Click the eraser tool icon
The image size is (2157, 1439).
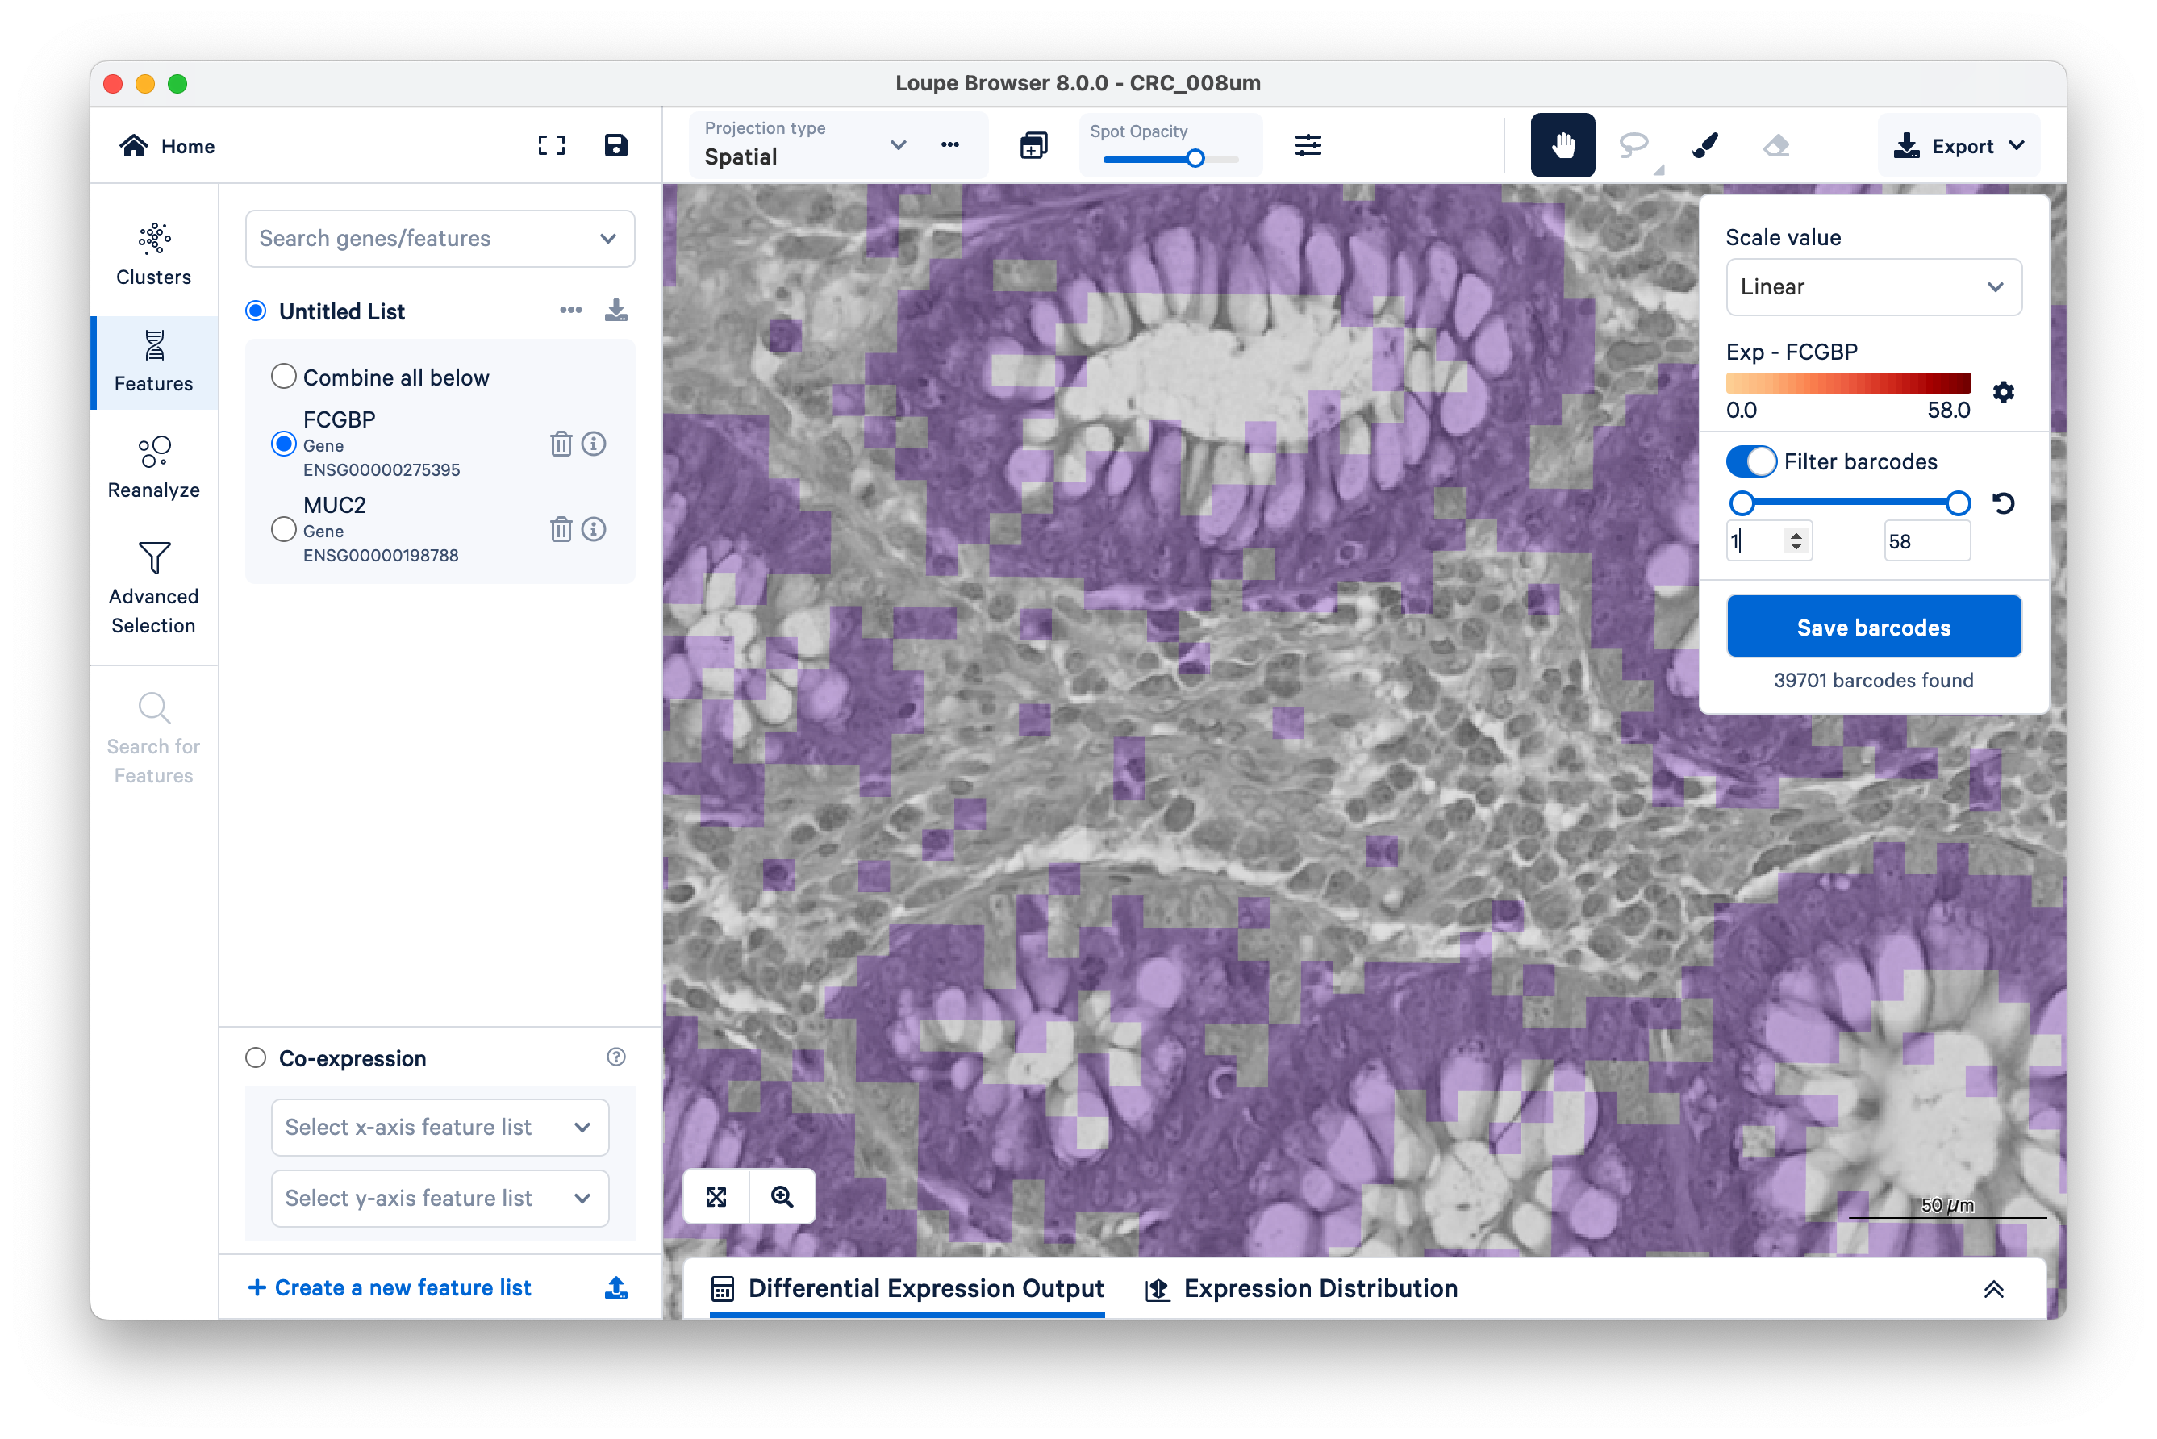(x=1776, y=145)
